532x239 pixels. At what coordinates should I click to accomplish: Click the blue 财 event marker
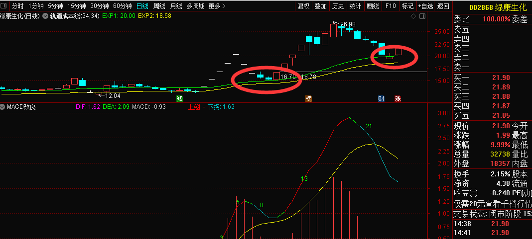[382, 98]
